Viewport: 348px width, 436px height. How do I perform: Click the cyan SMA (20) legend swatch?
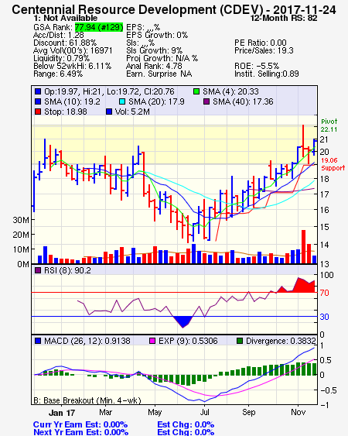coord(122,101)
